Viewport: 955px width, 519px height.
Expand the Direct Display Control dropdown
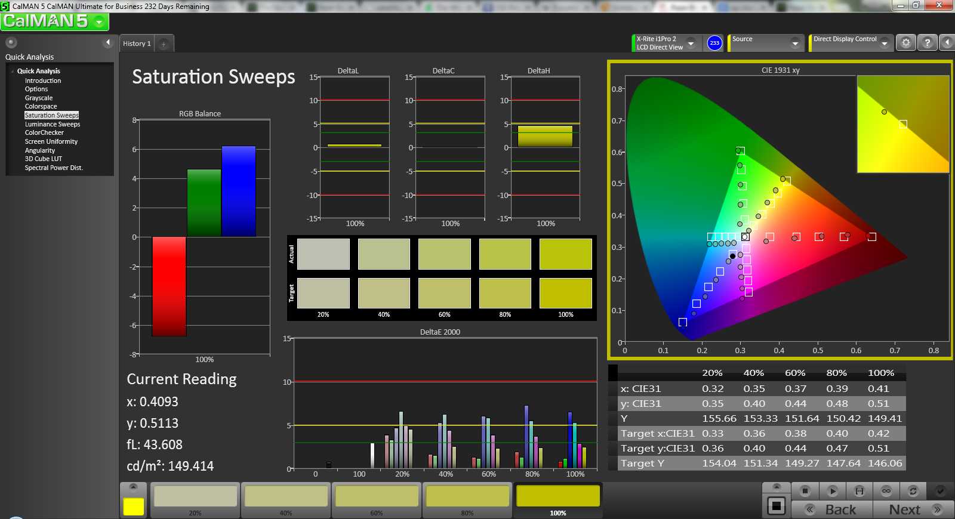coord(885,43)
